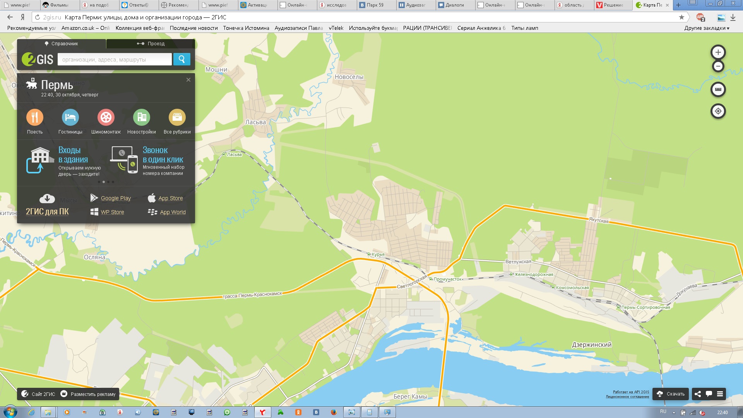Open the Шиномонтаж tire service category

(x=106, y=118)
